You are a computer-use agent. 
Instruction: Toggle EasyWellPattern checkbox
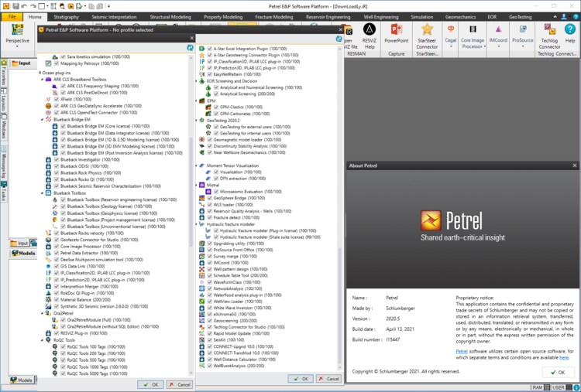click(210, 74)
